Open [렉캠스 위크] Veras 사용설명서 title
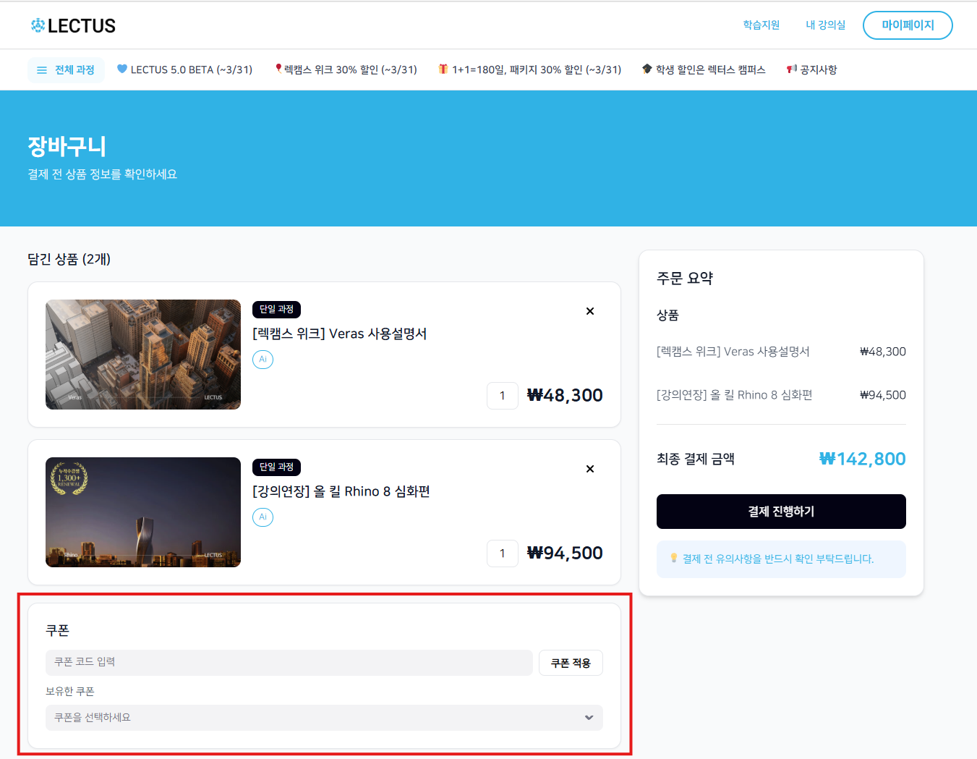 340,334
